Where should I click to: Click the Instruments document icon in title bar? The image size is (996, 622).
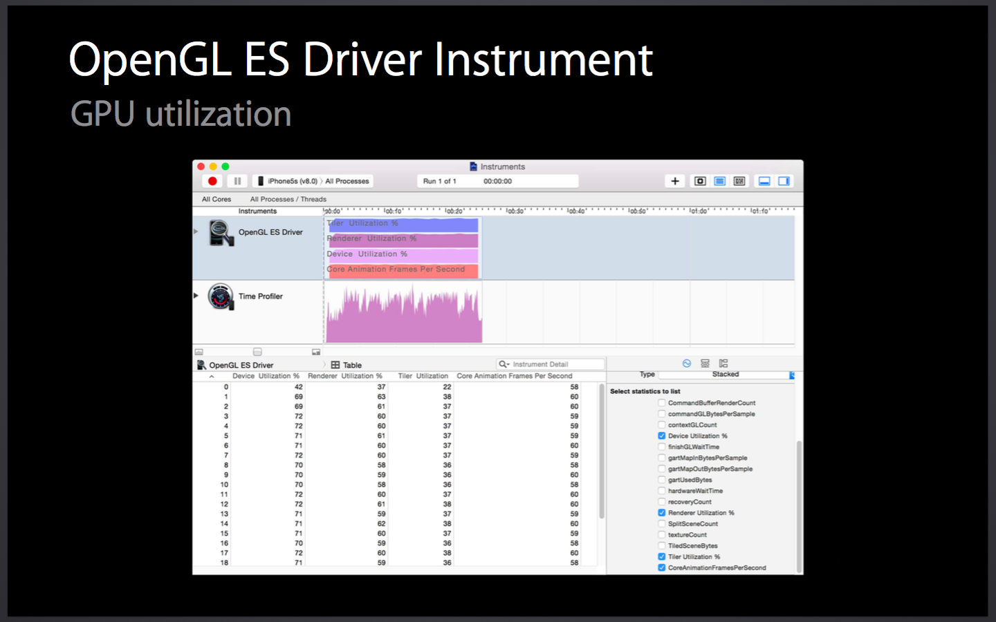click(473, 167)
